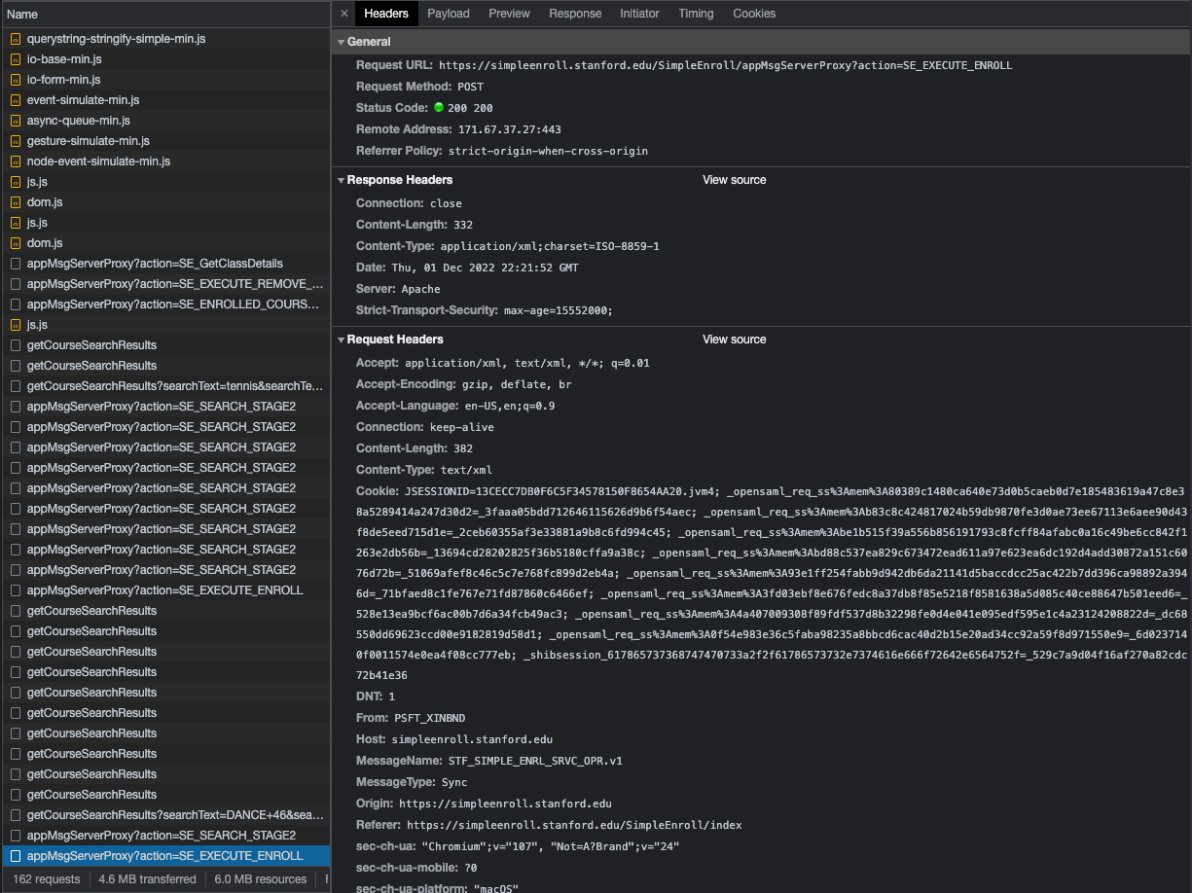Viewport: 1192px width, 893px height.
Task: Collapse the Response Headers section
Action: pyautogui.click(x=341, y=180)
